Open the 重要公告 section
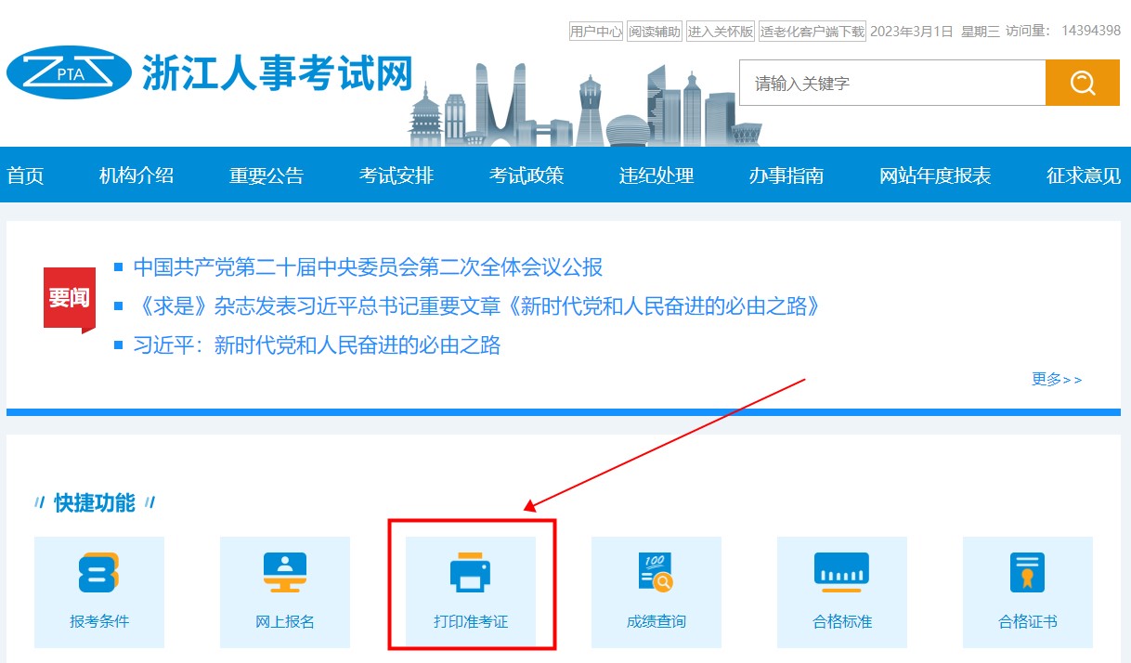This screenshot has height=663, width=1131. coord(266,175)
